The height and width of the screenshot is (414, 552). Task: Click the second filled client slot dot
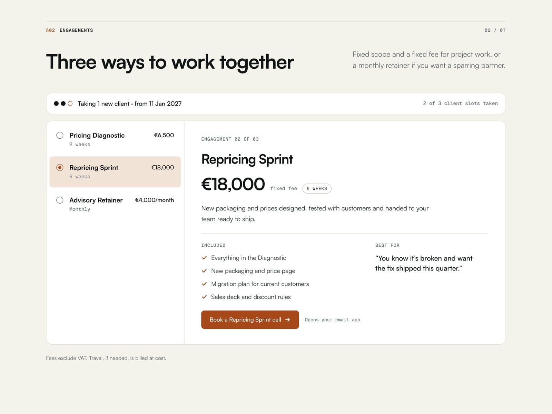[x=63, y=103]
